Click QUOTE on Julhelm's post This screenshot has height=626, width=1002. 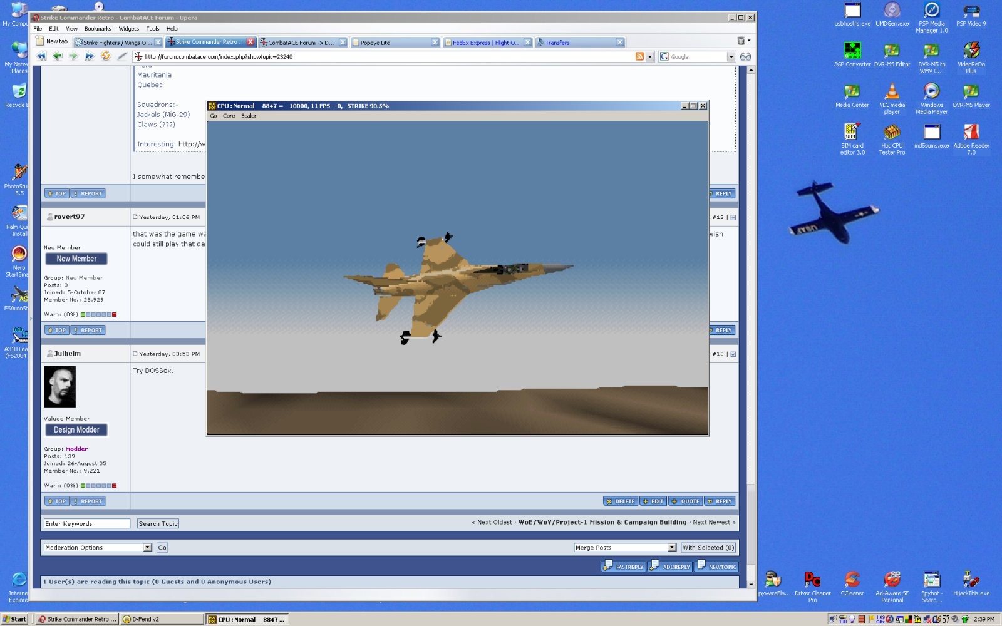pos(685,501)
